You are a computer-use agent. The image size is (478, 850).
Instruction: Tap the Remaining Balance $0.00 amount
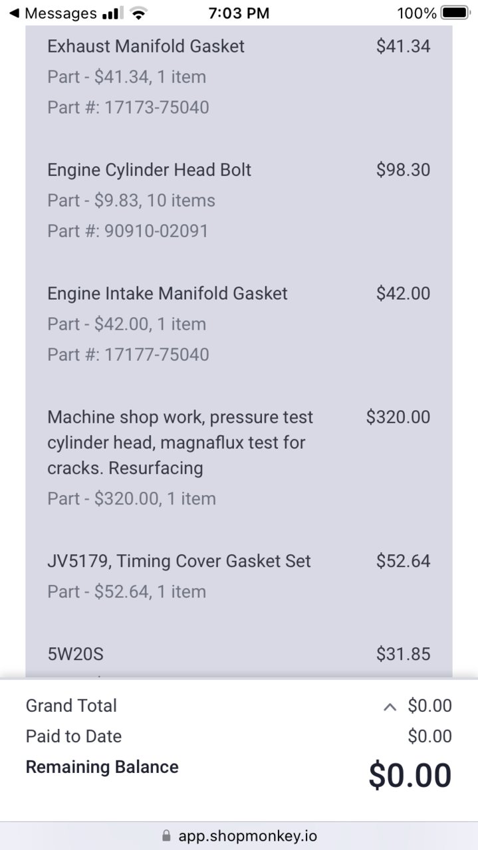pos(410,776)
